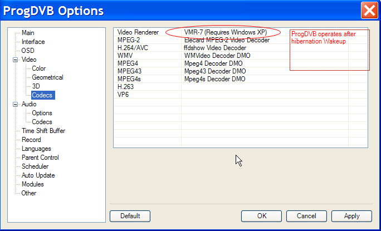Click the empty decoder cell for H.263

265,87
